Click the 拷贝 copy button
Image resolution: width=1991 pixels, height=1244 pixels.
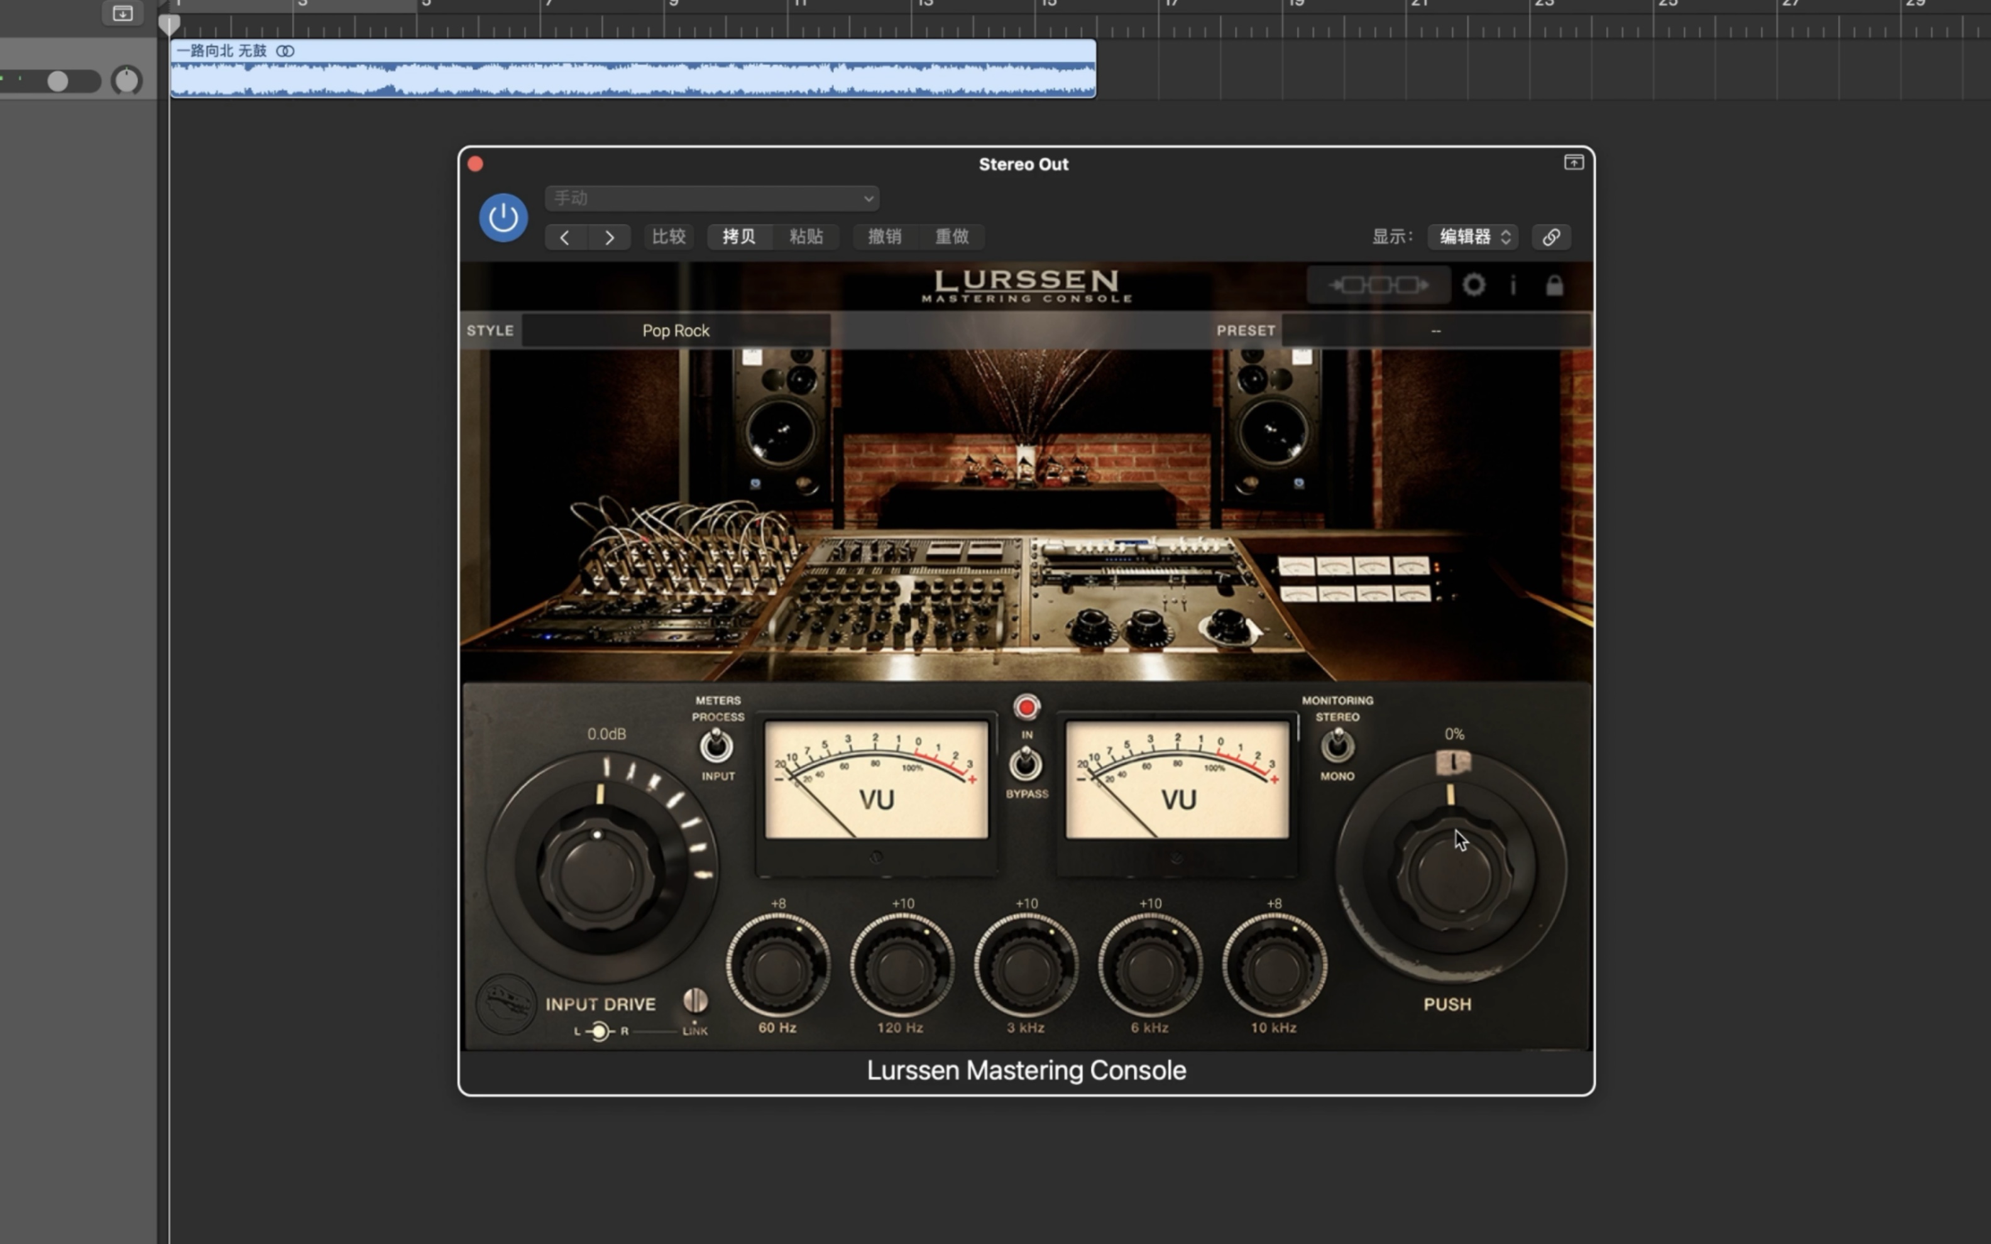pos(739,237)
